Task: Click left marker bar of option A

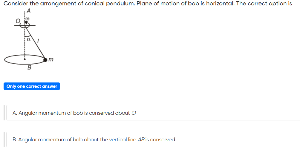Action: click(x=4, y=113)
